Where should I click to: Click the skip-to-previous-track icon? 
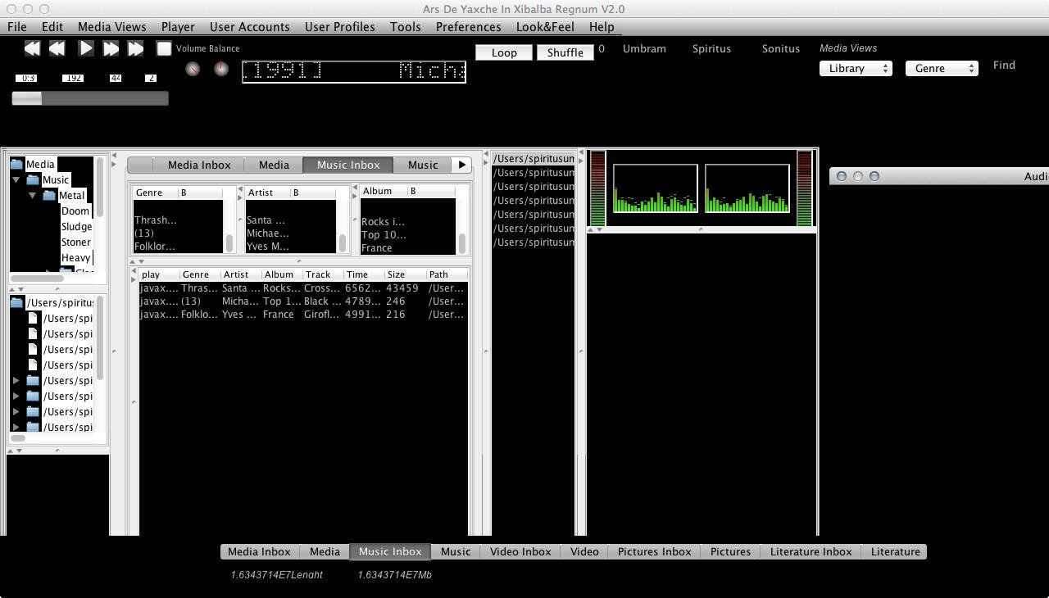click(x=33, y=48)
